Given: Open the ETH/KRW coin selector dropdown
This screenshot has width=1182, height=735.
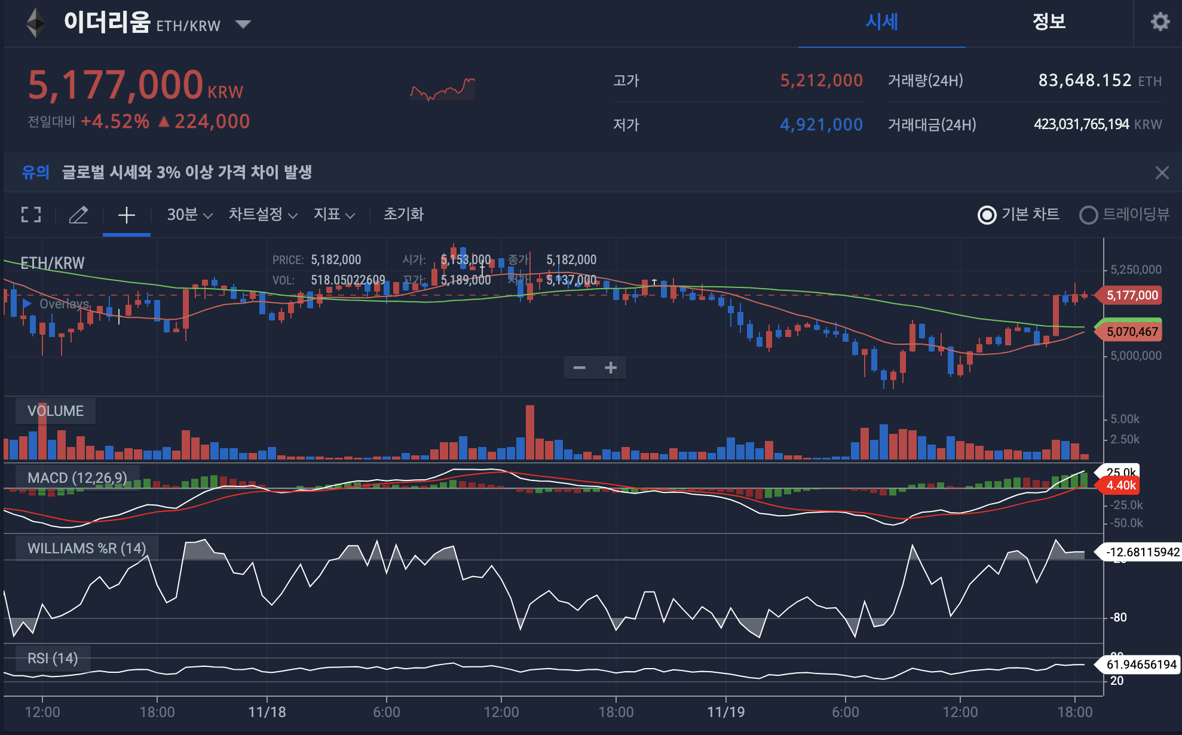Looking at the screenshot, I should (243, 24).
